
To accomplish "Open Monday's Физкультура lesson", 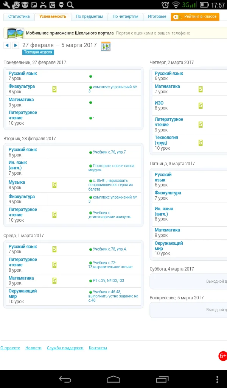I will pos(22,86).
